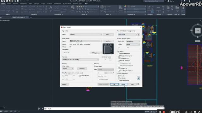Open the Printer/plotter Name dropdown
Screen dimensions: 202x113
click(x=86, y=41)
